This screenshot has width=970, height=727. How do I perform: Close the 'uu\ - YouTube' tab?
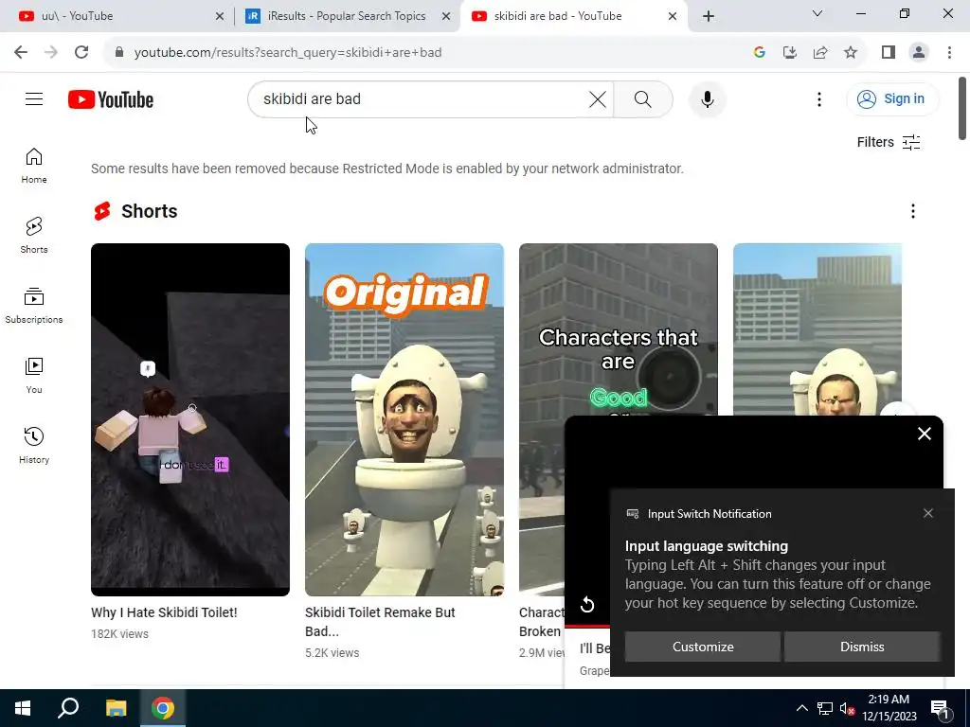click(220, 17)
